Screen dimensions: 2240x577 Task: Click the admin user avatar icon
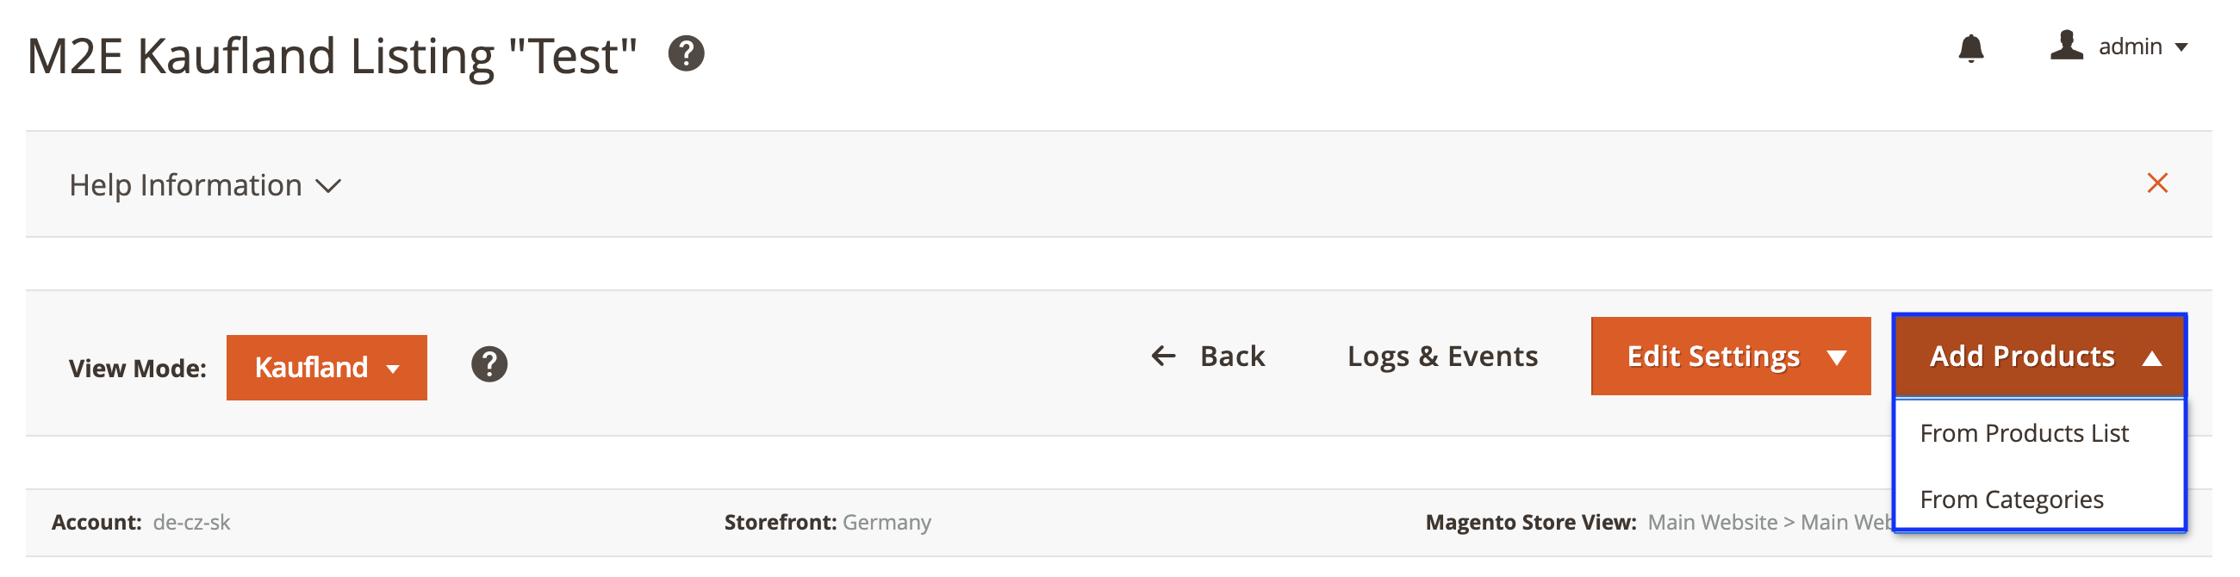2068,45
